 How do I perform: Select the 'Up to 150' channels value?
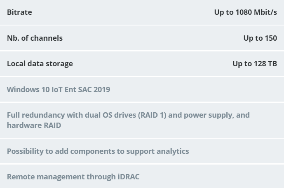[260, 38]
